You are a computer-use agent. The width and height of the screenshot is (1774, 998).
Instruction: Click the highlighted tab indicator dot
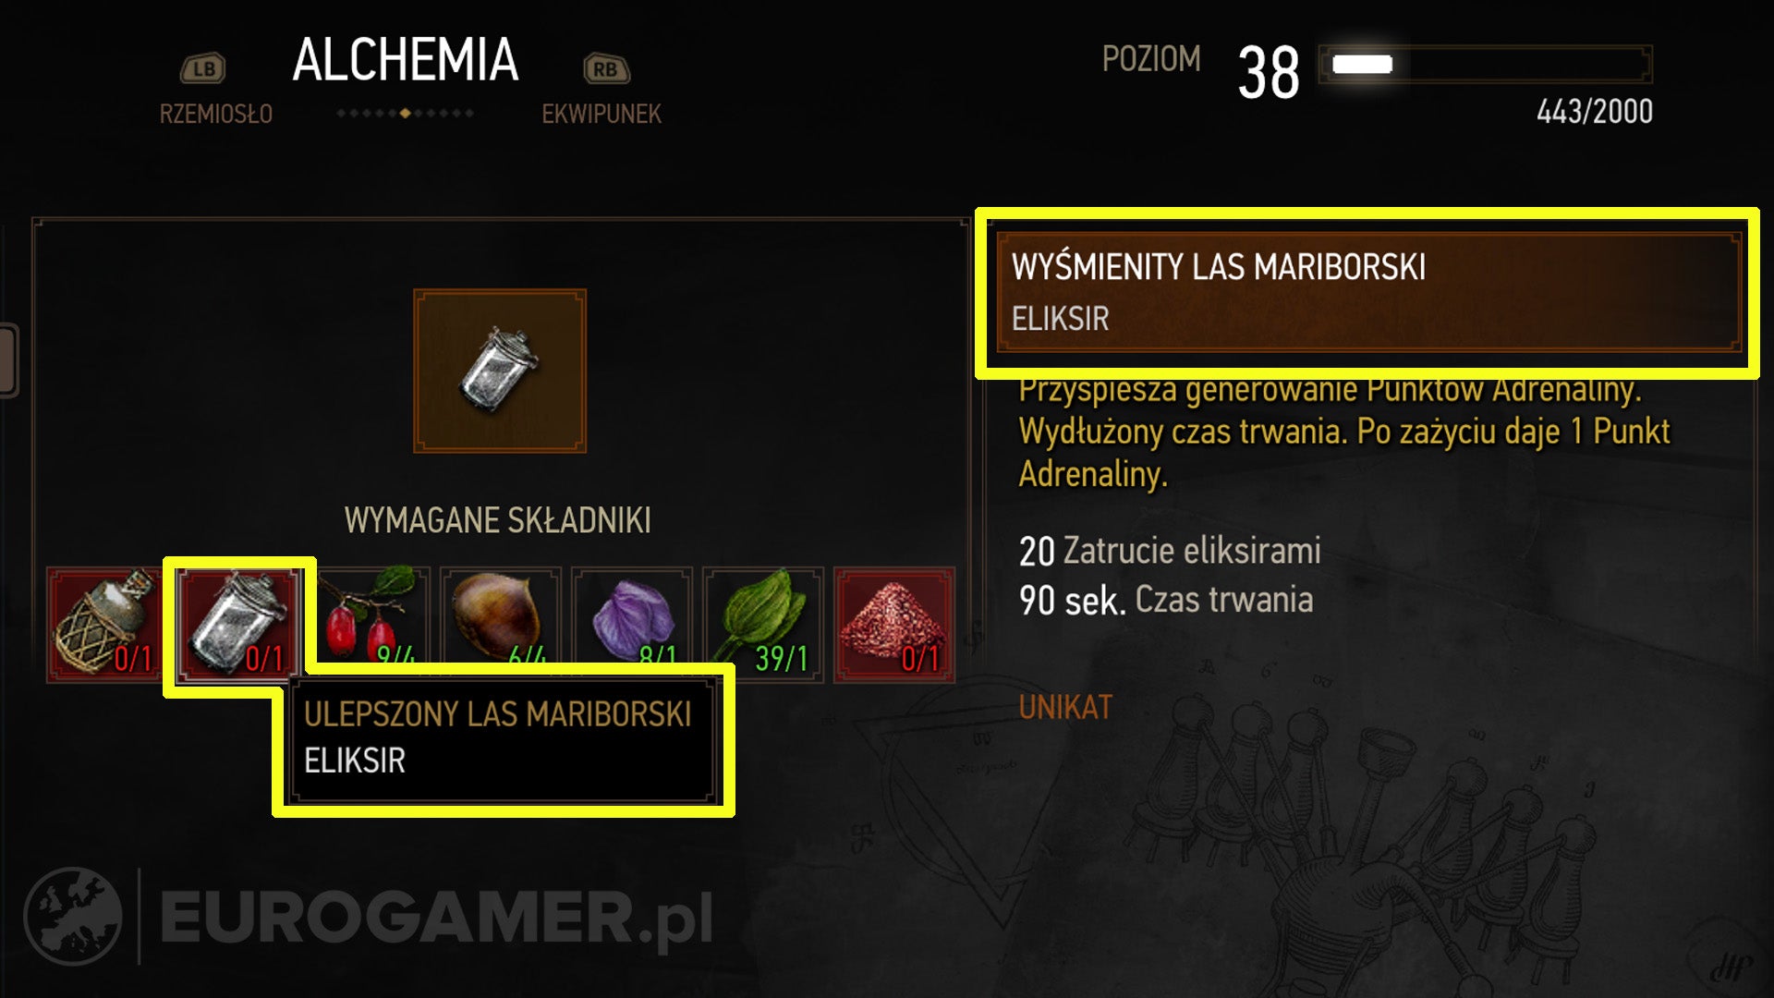[x=405, y=113]
